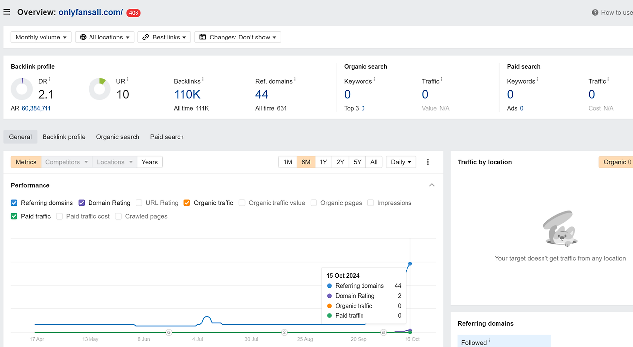
Task: Click the DR donut chart
Action: tap(22, 89)
